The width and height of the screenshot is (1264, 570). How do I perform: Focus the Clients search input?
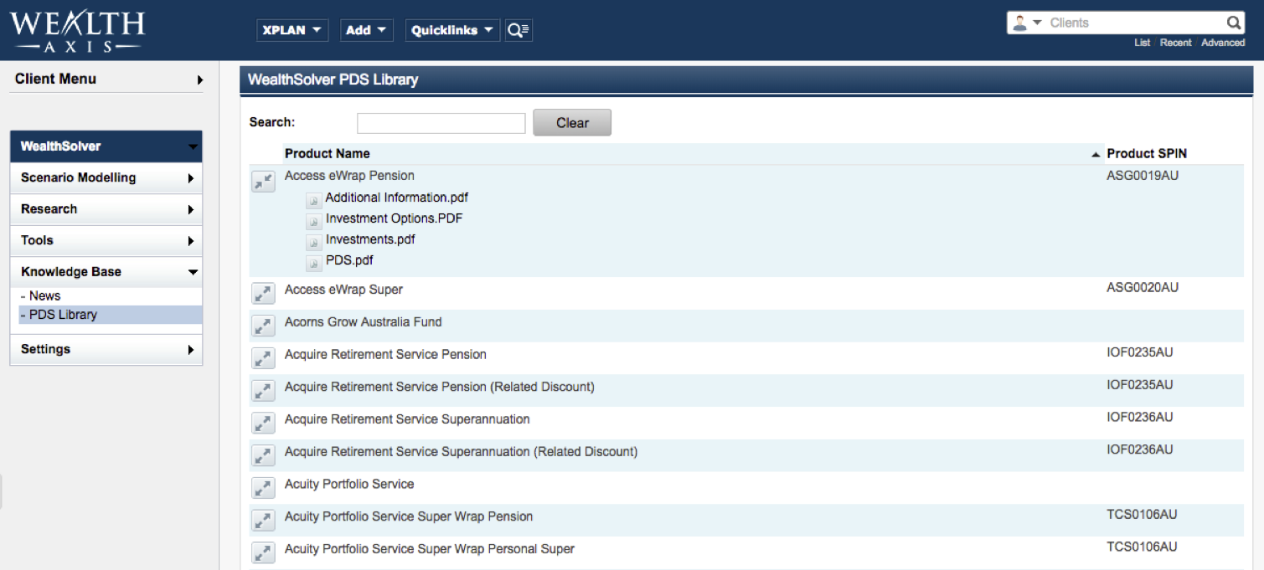point(1136,23)
